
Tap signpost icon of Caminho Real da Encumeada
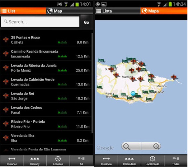(x=6, y=54)
